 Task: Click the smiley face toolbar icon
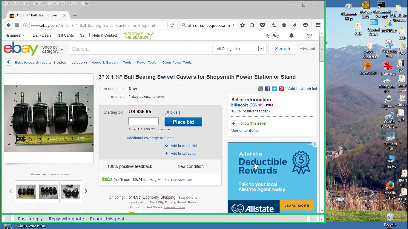(305, 25)
